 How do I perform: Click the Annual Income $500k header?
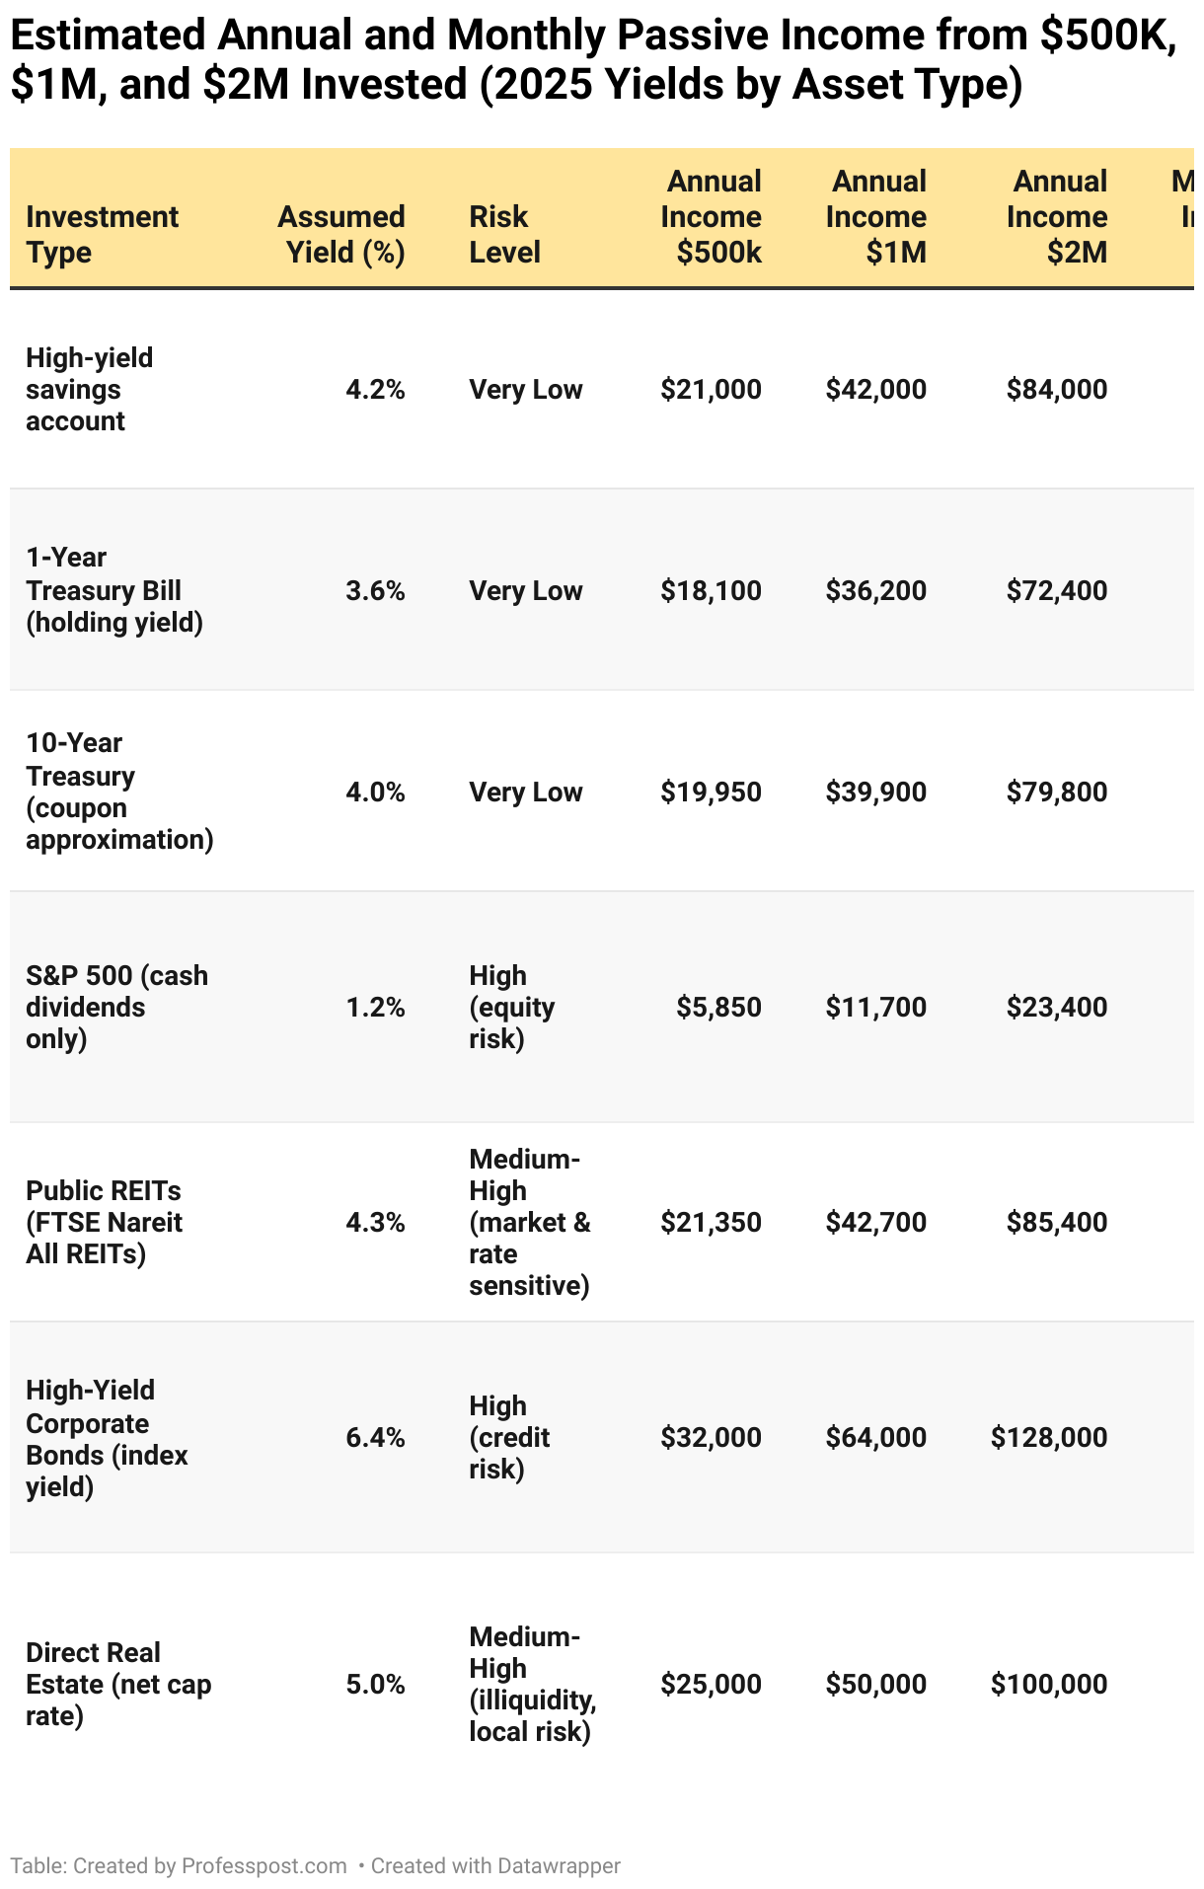(x=712, y=216)
